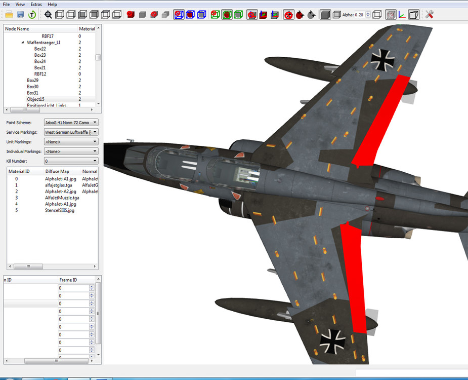Image resolution: width=468 pixels, height=380 pixels.
Task: Toggle axes cube with red prohibition sign
Action: pyautogui.click(x=252, y=14)
